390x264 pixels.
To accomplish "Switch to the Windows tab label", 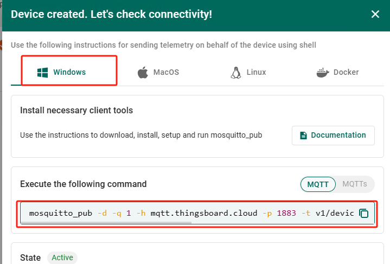I will point(69,72).
